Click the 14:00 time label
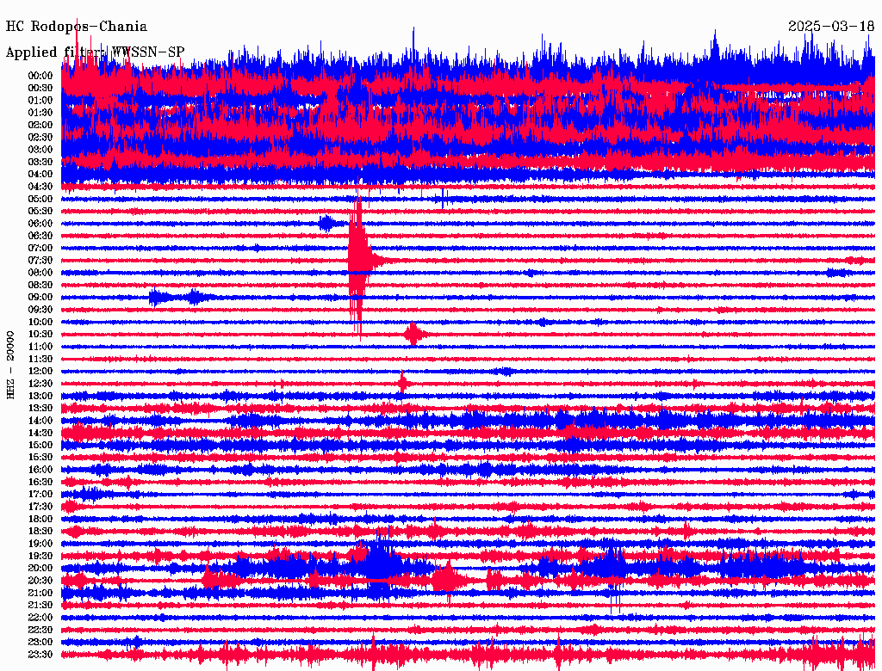882x671 pixels. pos(40,421)
